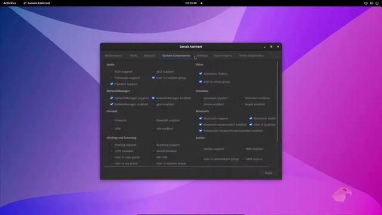Check Printing support
Viewport: 382px width, 215px height.
pos(112,145)
